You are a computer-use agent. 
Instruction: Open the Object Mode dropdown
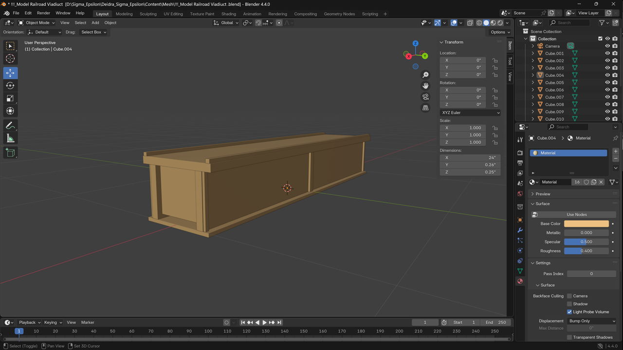click(x=37, y=23)
